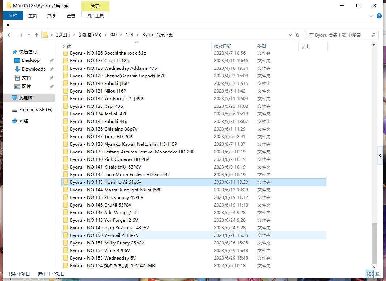Show the preview pane side arrow
The image size is (386, 281).
[x=380, y=156]
